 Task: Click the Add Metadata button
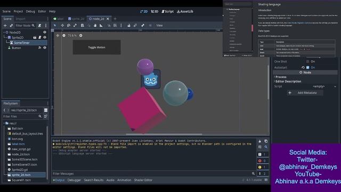click(305, 93)
